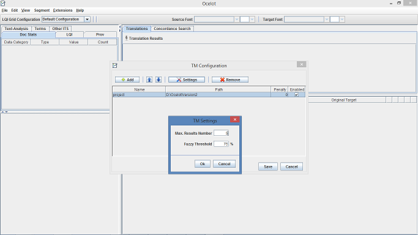Screen dimensions: 418x235
Task: Restore down the Ocelot main window
Action: pos(399,3)
